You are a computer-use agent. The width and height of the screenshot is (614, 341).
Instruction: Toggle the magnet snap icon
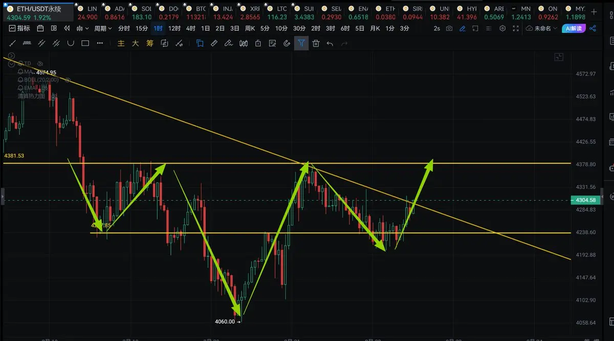[x=287, y=43]
